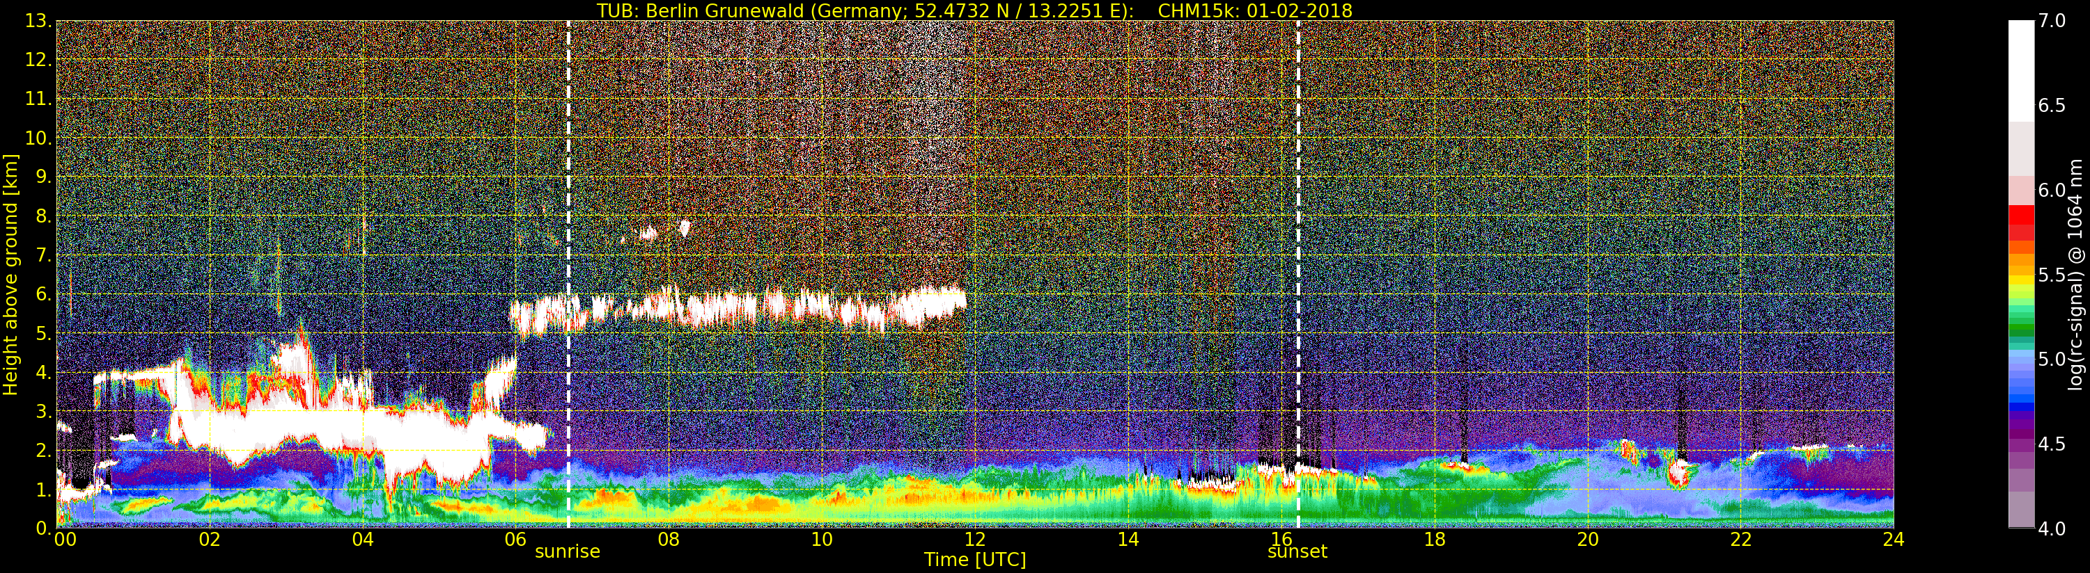2090x573 pixels.
Task: Click the height axis tick '2.'
Action: [x=43, y=450]
